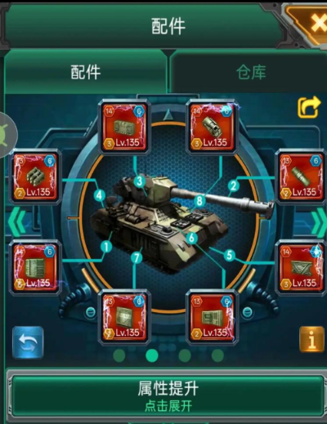The height and width of the screenshot is (424, 327).
Task: Go to previous tank with left chevrons
Action: click(17, 222)
